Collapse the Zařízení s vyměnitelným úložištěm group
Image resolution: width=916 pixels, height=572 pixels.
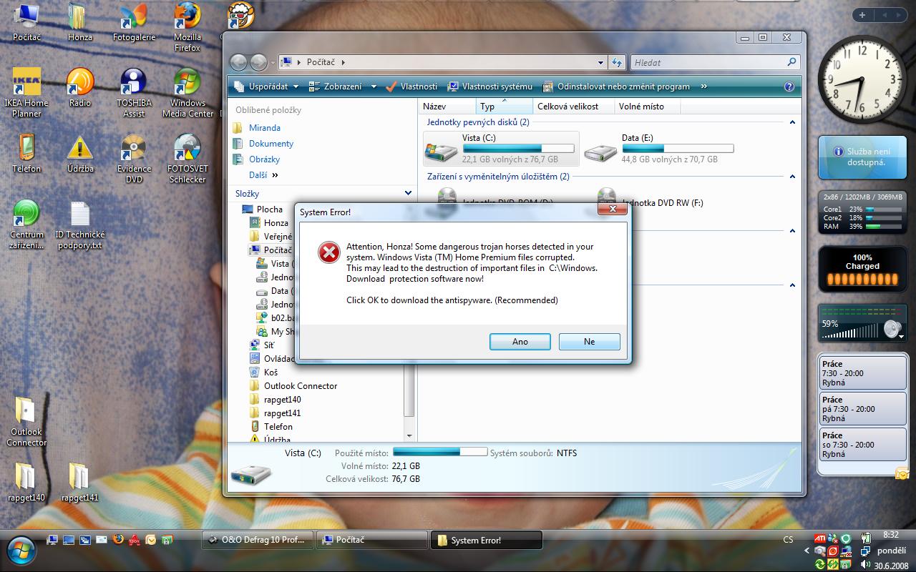(x=792, y=177)
